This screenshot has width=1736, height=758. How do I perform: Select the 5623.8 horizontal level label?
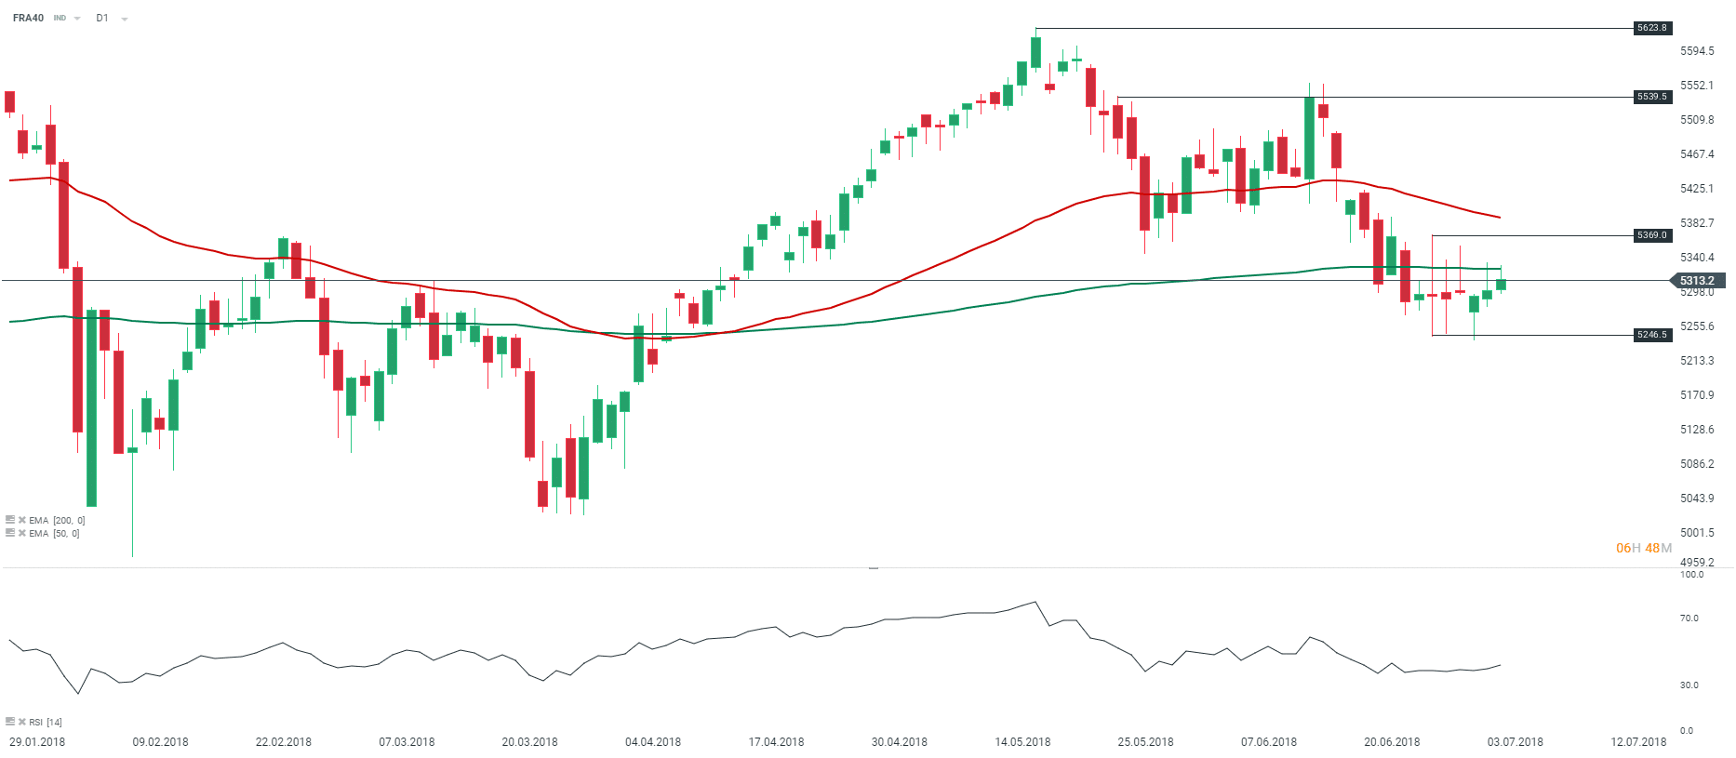click(x=1652, y=28)
